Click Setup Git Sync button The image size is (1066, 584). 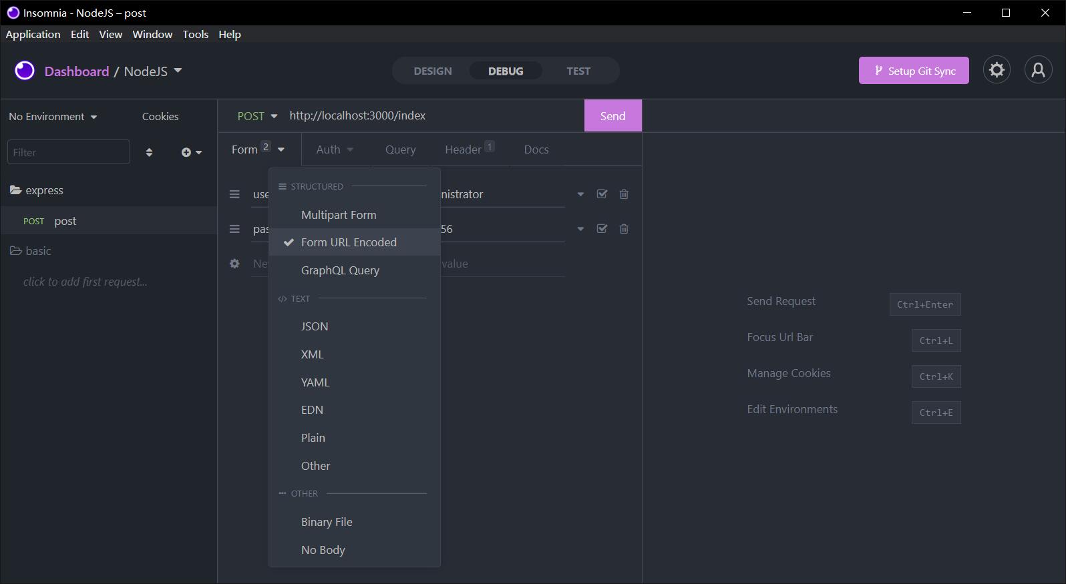pos(914,71)
